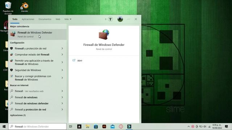This screenshot has height=130, width=232.
Task: Click the Aplicaciones (1) section header
Action: tap(18, 115)
